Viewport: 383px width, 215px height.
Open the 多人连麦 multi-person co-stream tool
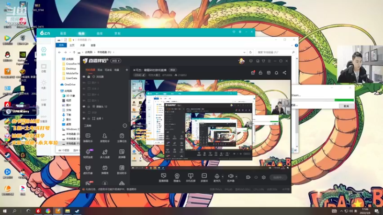click(x=105, y=153)
